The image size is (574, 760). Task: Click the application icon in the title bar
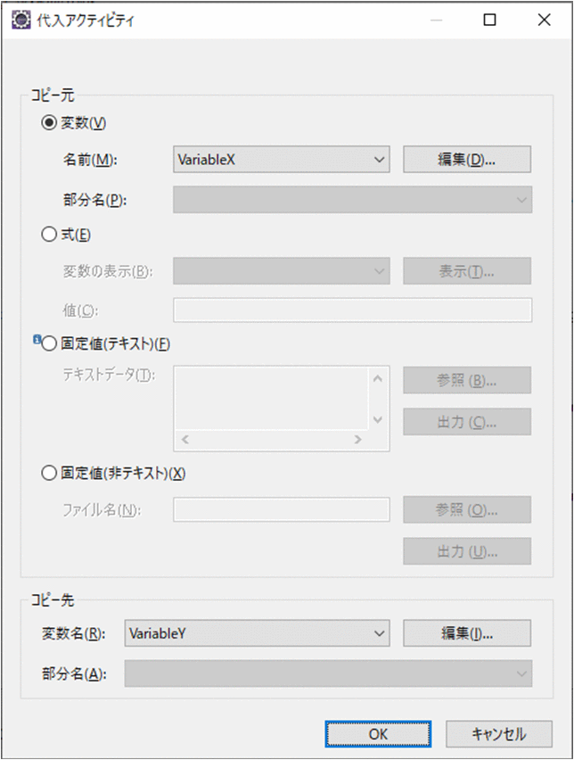[20, 19]
